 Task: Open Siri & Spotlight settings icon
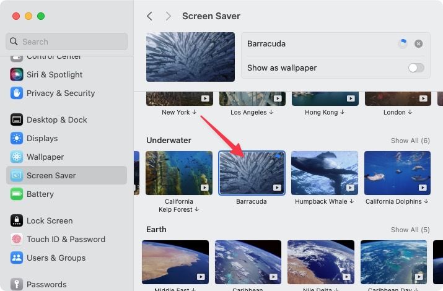click(x=17, y=74)
